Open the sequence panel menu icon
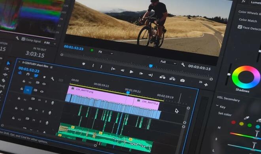The height and width of the screenshot is (154, 261). pyautogui.click(x=51, y=67)
